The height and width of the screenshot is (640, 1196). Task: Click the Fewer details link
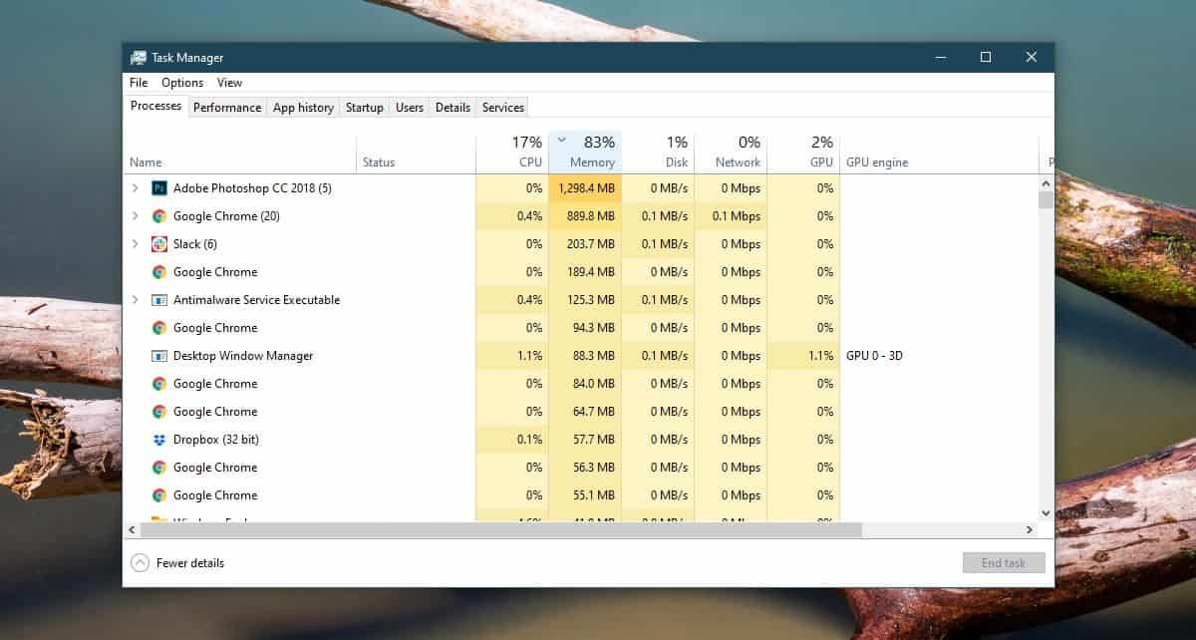click(x=190, y=563)
